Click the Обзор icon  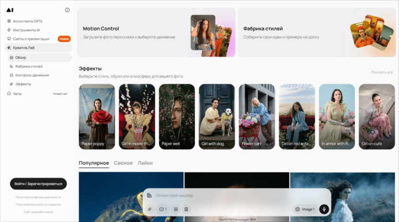coord(12,58)
